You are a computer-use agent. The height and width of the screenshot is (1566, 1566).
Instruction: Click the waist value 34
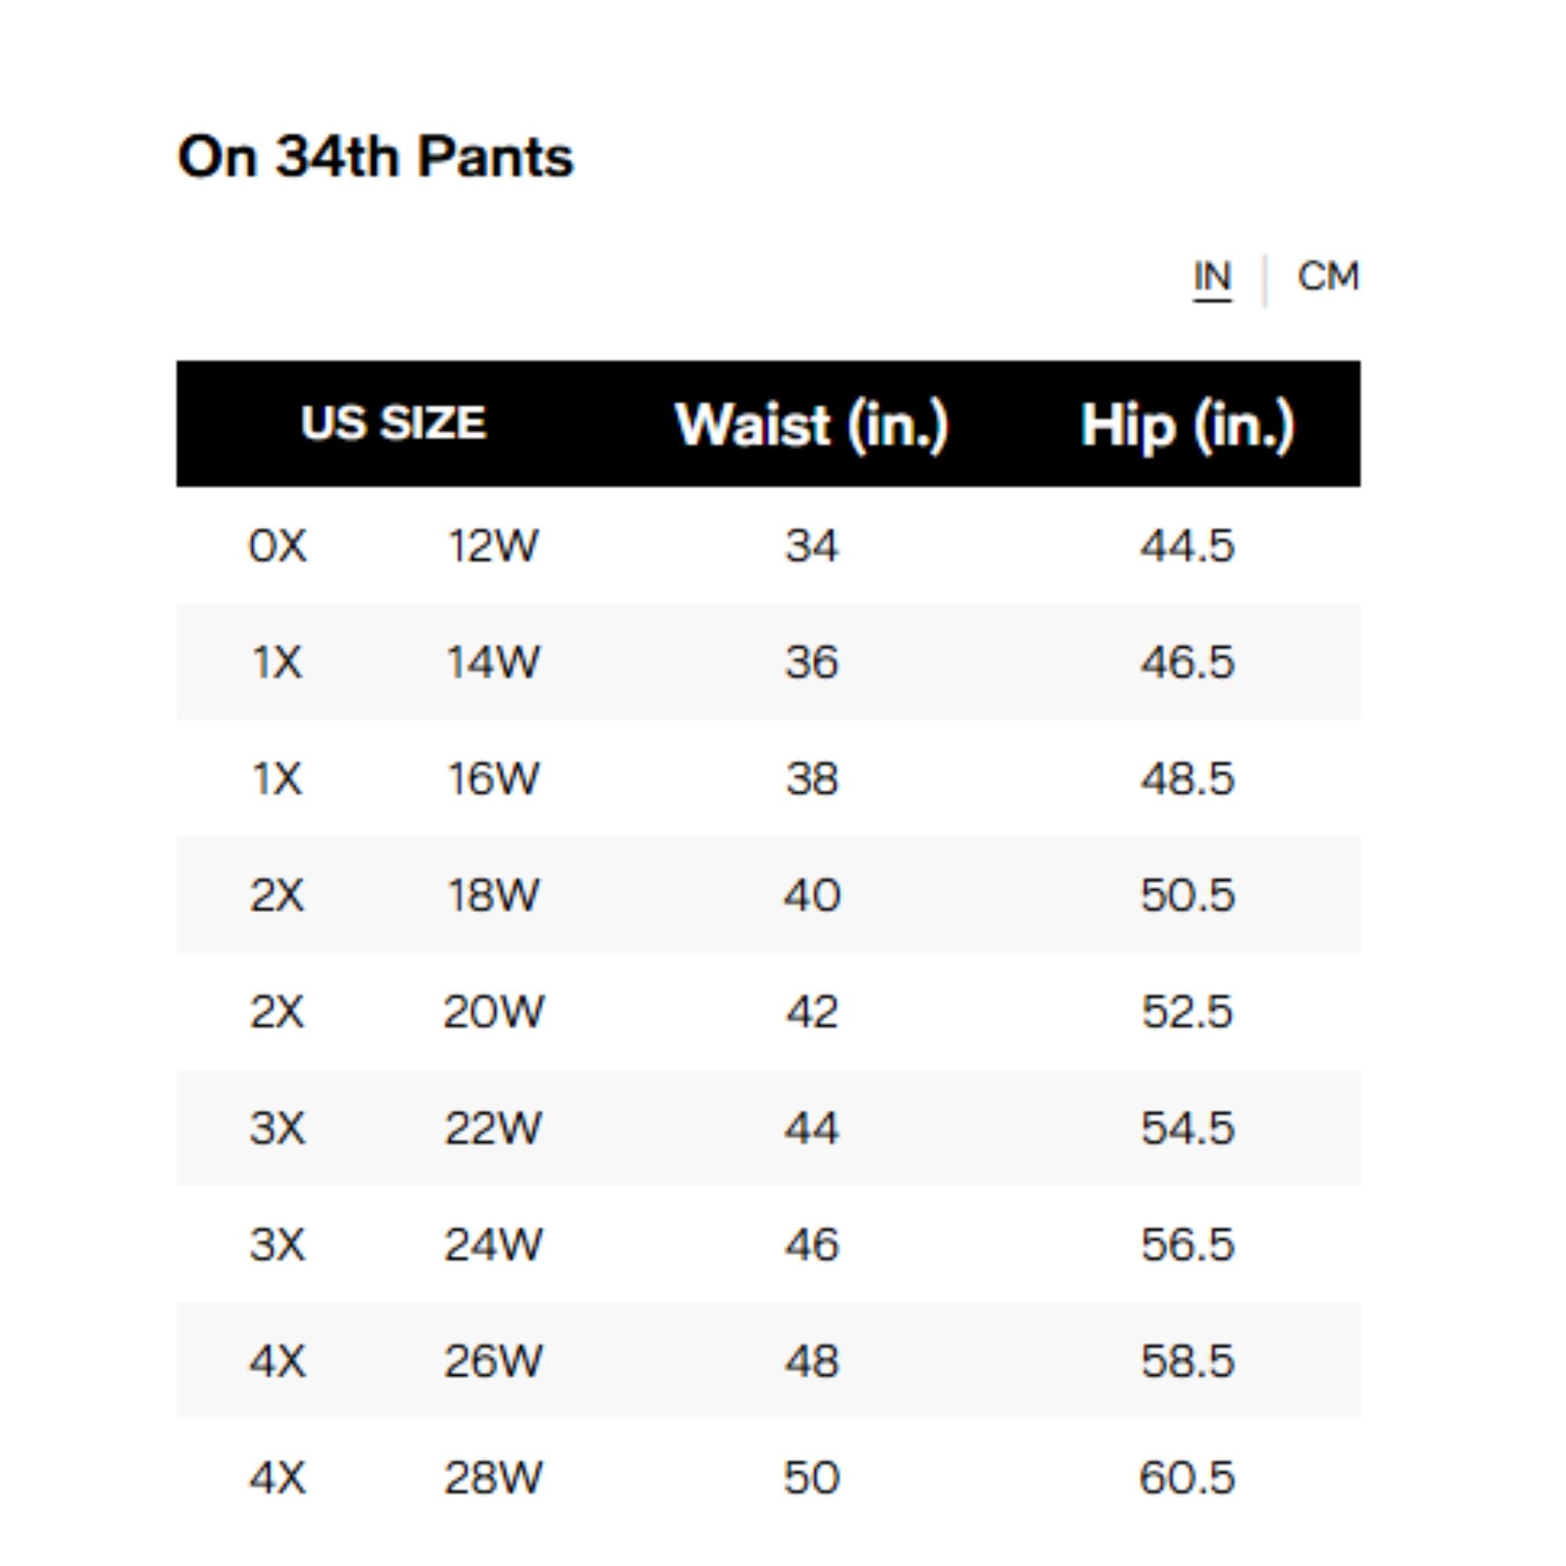811,546
